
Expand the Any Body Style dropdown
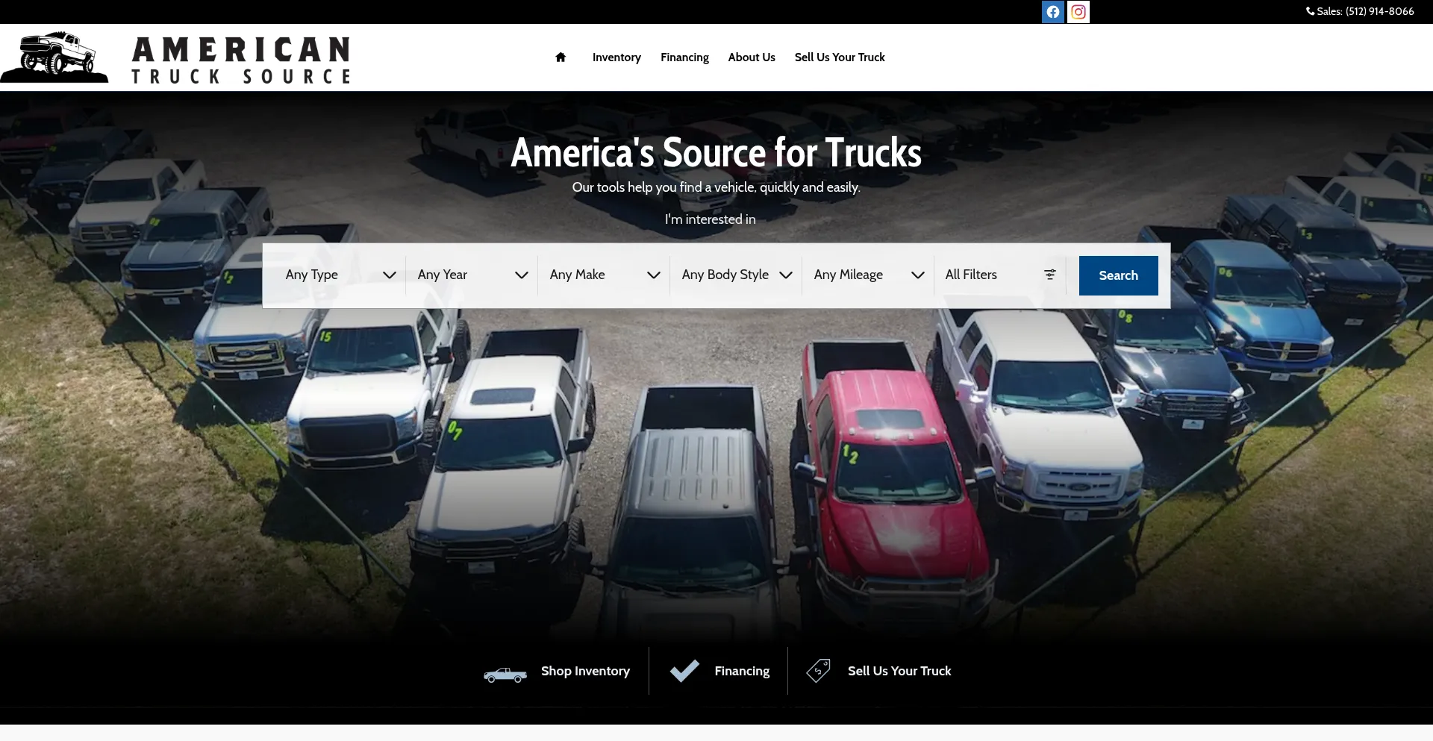735,275
